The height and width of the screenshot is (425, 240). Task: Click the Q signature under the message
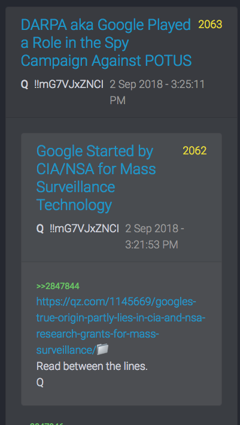(40, 382)
